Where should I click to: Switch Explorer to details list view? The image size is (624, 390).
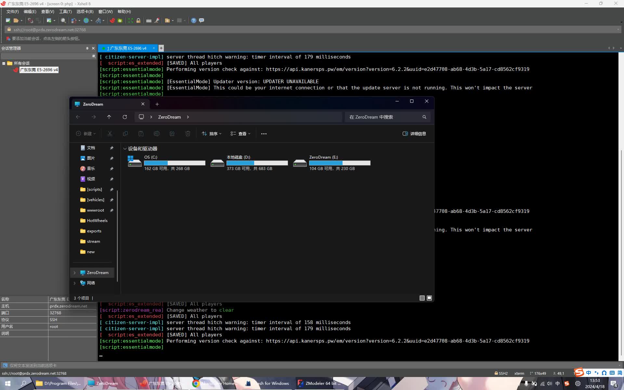click(x=422, y=298)
